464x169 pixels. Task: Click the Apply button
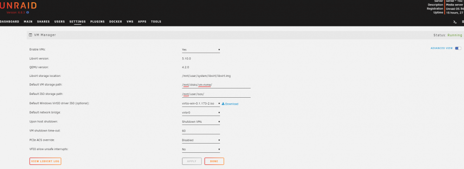coord(192,161)
